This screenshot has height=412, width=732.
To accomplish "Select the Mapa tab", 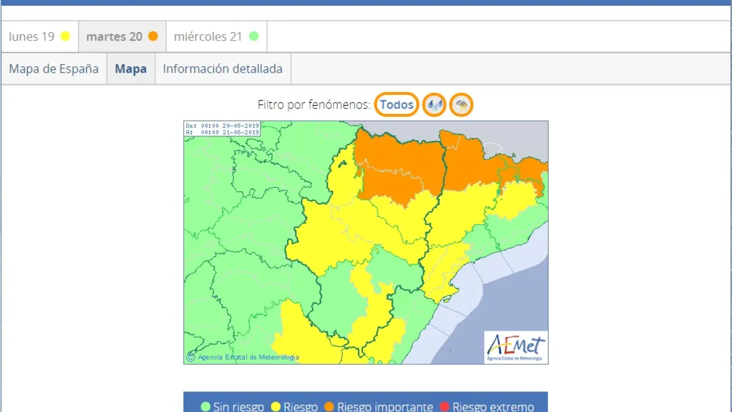I will tap(130, 69).
